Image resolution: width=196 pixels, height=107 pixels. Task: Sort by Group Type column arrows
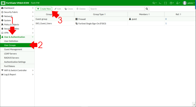[x=105, y=14]
